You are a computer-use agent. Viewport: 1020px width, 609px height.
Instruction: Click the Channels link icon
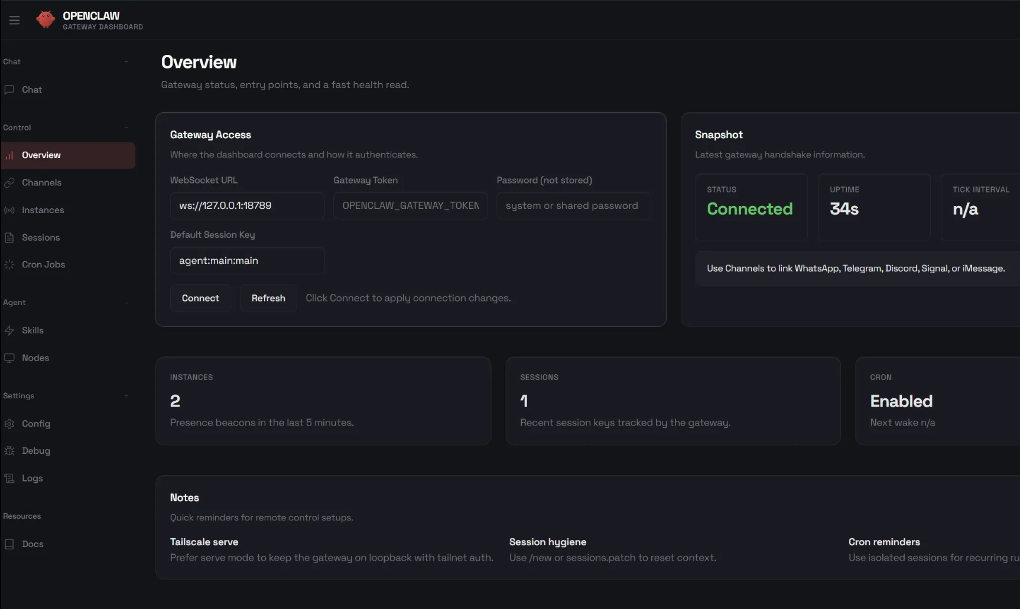(9, 183)
